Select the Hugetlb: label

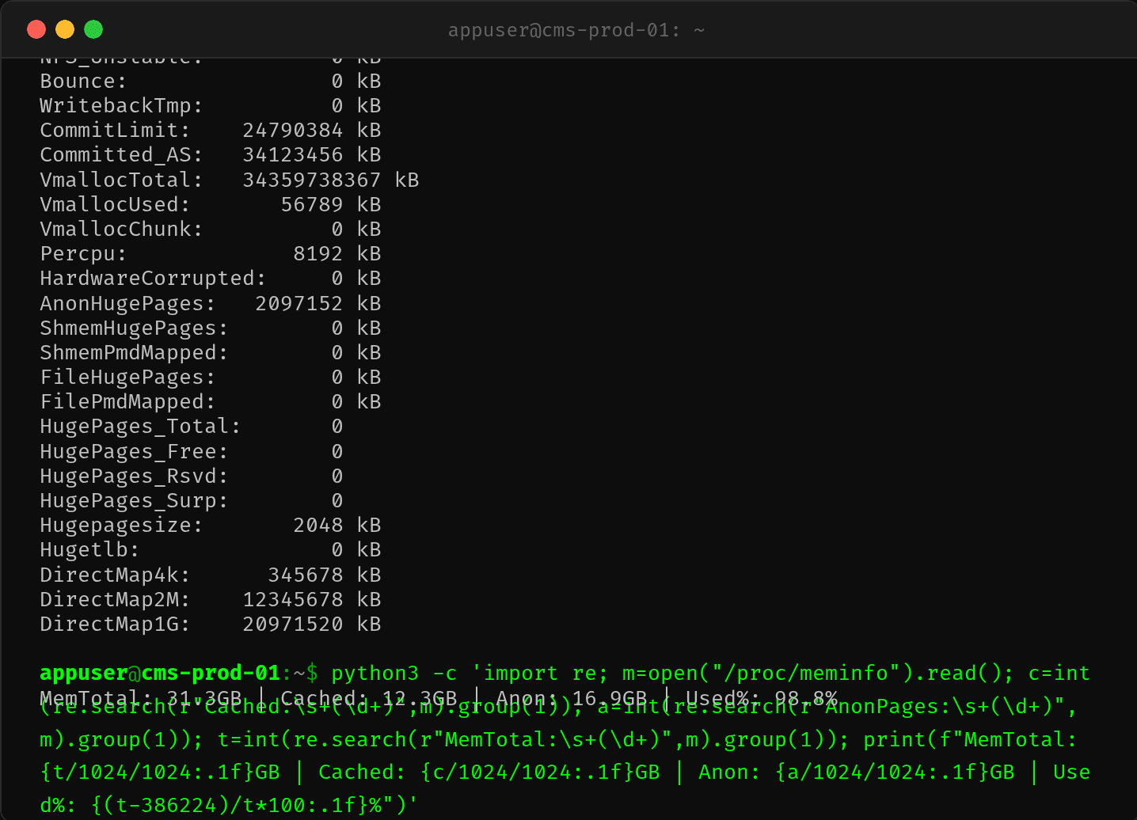click(90, 549)
